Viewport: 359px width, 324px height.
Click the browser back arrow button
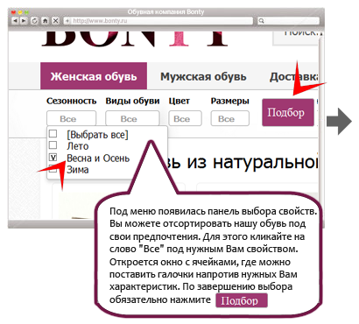click(15, 21)
